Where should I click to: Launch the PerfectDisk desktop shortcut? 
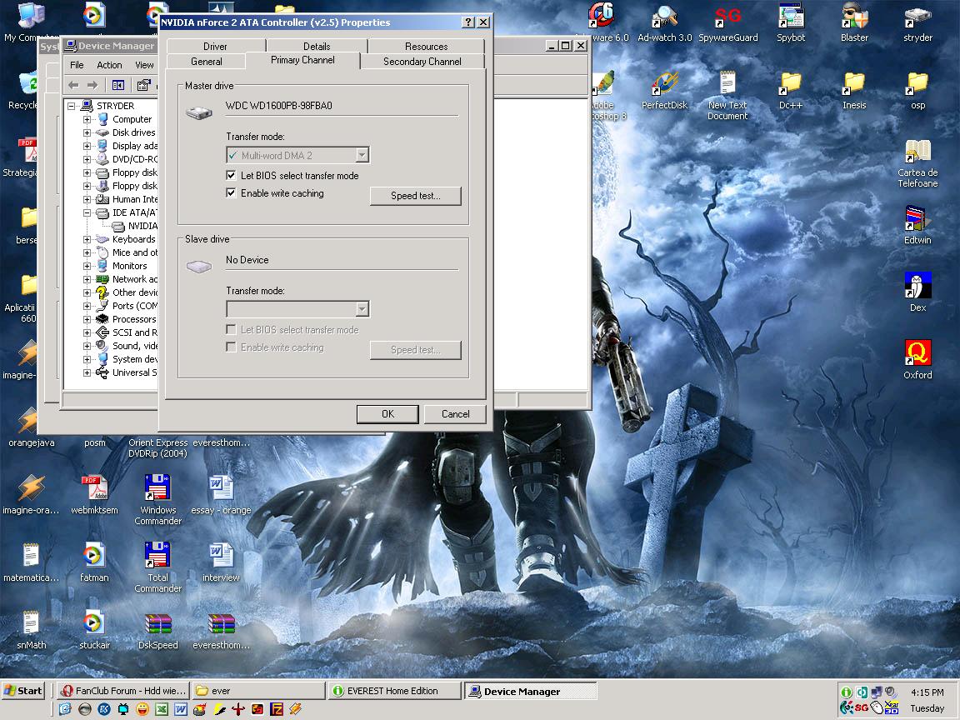[664, 91]
